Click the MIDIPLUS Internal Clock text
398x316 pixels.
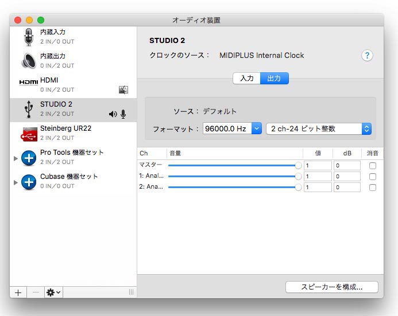[262, 55]
